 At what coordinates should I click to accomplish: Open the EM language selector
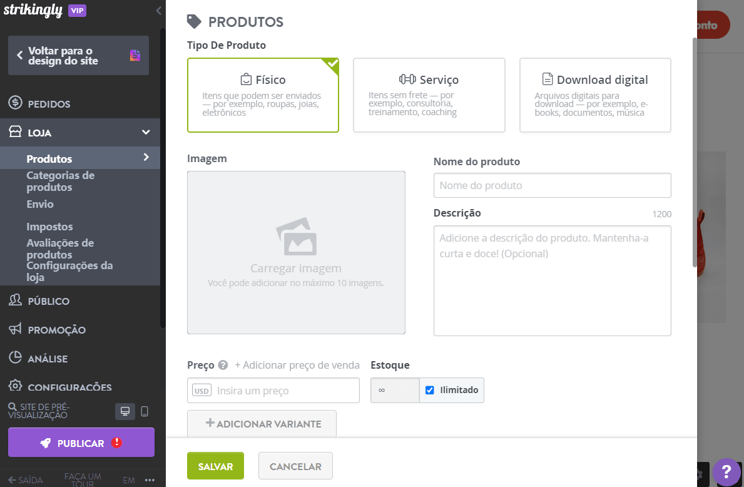tap(129, 480)
